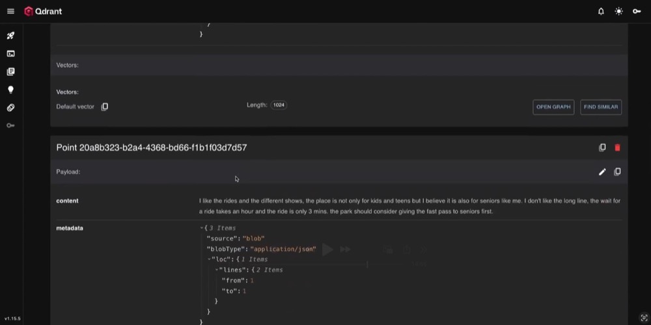Screen dimensions: 651x325
Task: Open the rocket Welcome page in sidebar
Action: tap(10, 36)
